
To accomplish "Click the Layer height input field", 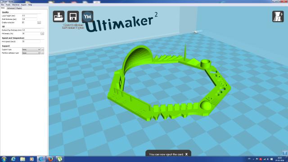I will point(29,16).
